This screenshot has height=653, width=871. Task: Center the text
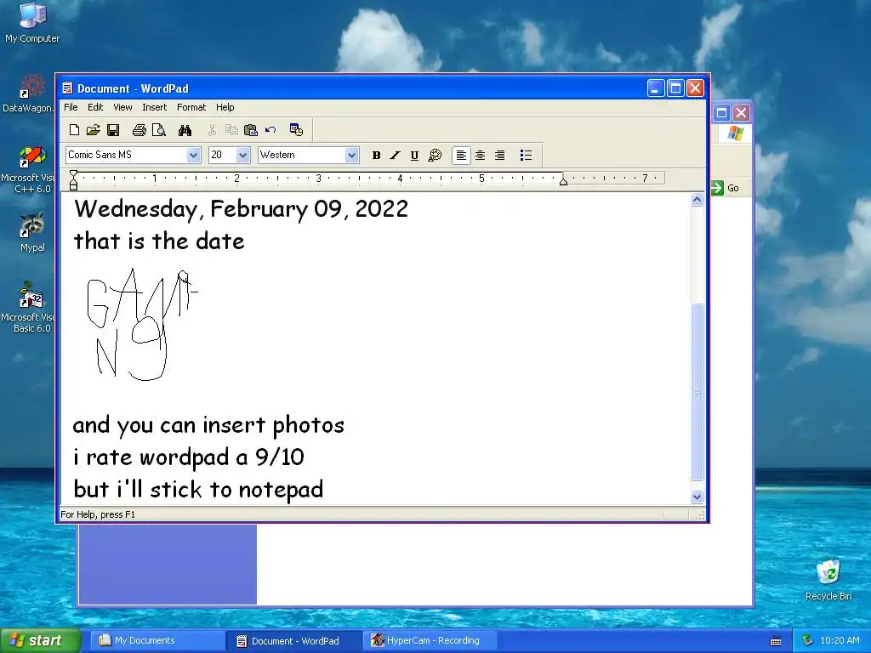[x=480, y=155]
